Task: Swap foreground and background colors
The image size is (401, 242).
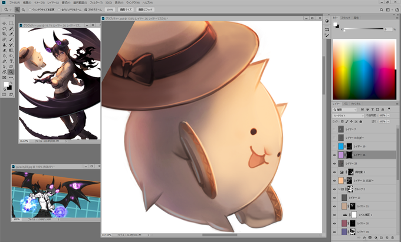Action: [11, 82]
